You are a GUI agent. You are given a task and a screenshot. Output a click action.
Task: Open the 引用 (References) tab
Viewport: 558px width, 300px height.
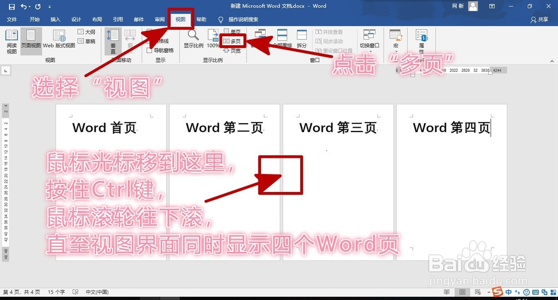(x=118, y=20)
